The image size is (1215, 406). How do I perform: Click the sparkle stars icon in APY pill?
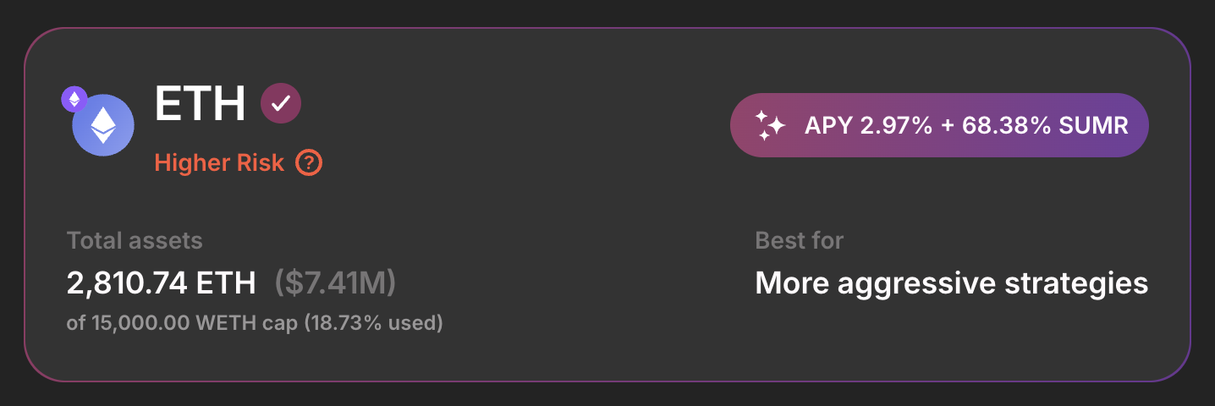[770, 126]
